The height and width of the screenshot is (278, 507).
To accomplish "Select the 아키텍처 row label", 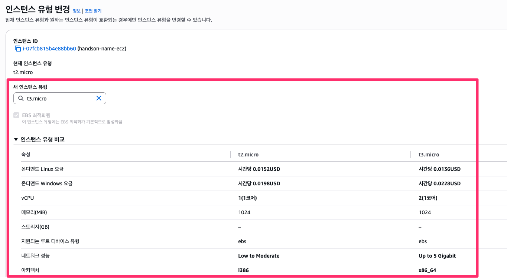I will 30,270.
